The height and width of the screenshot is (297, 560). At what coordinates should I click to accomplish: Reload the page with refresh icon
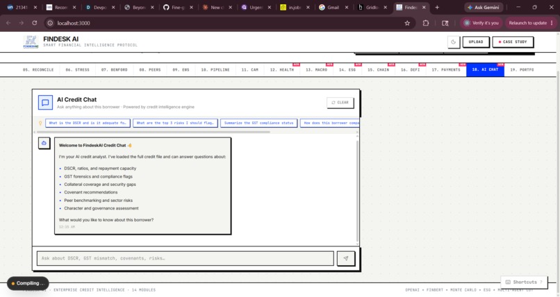tap(34, 23)
